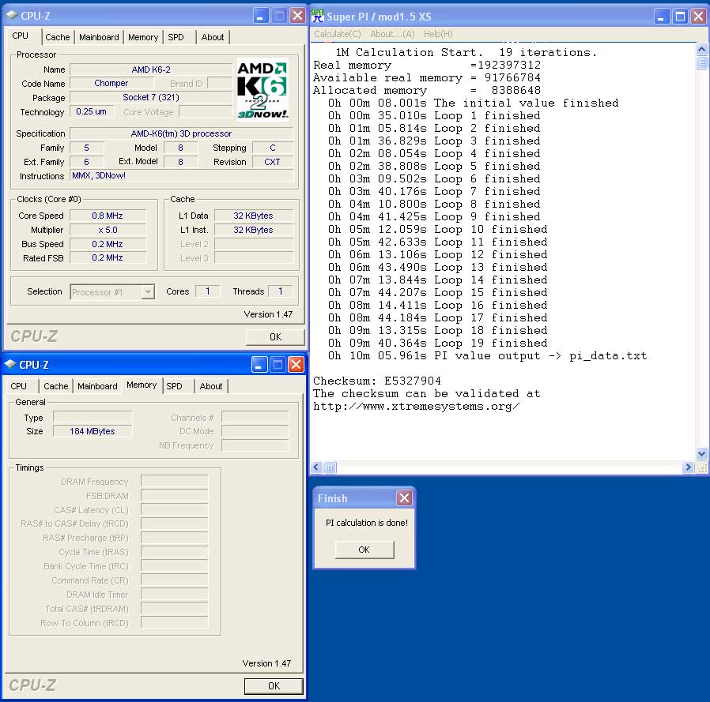
Task: Switch to Mainboard tab in lower CPU-Z window
Action: click(97, 386)
